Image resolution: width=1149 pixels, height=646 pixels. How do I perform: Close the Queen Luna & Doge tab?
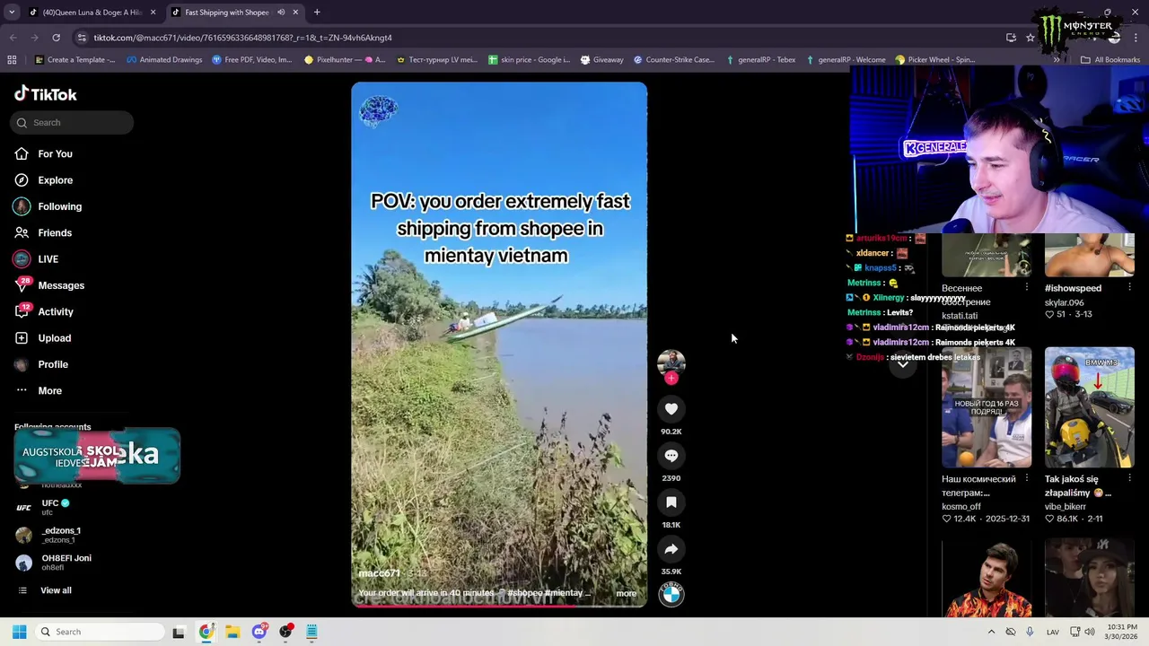(x=153, y=13)
